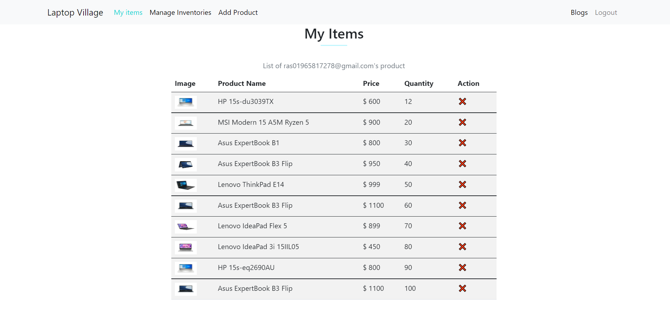Open the My items nav link
The image size is (670, 318).
coord(128,12)
